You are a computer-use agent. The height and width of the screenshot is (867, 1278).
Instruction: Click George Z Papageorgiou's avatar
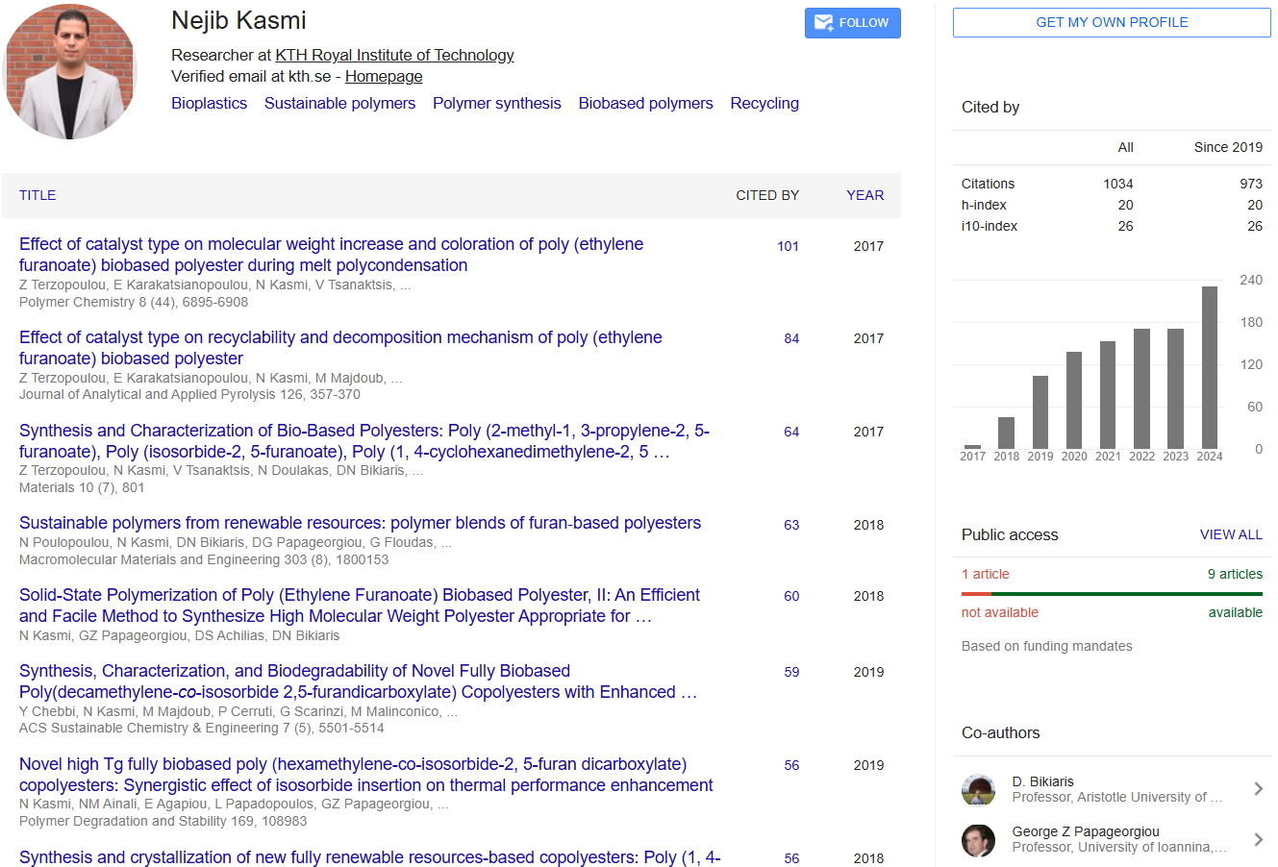click(x=978, y=839)
